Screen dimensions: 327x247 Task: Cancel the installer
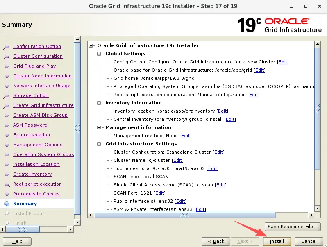click(309, 241)
